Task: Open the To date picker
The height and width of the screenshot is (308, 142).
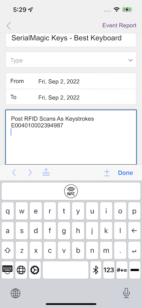Action: pos(71,97)
